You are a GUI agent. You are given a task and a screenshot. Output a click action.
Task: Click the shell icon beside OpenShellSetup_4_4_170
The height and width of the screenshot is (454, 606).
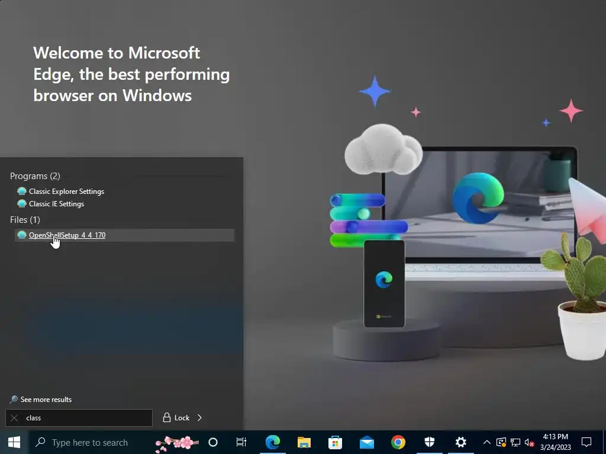pos(22,235)
